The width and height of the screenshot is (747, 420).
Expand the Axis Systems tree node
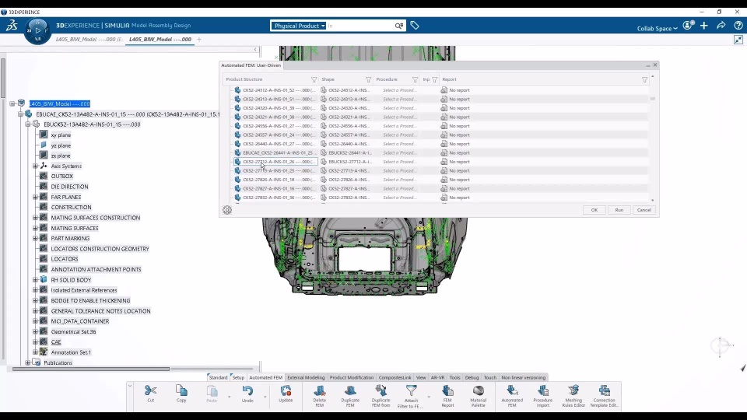tap(35, 166)
